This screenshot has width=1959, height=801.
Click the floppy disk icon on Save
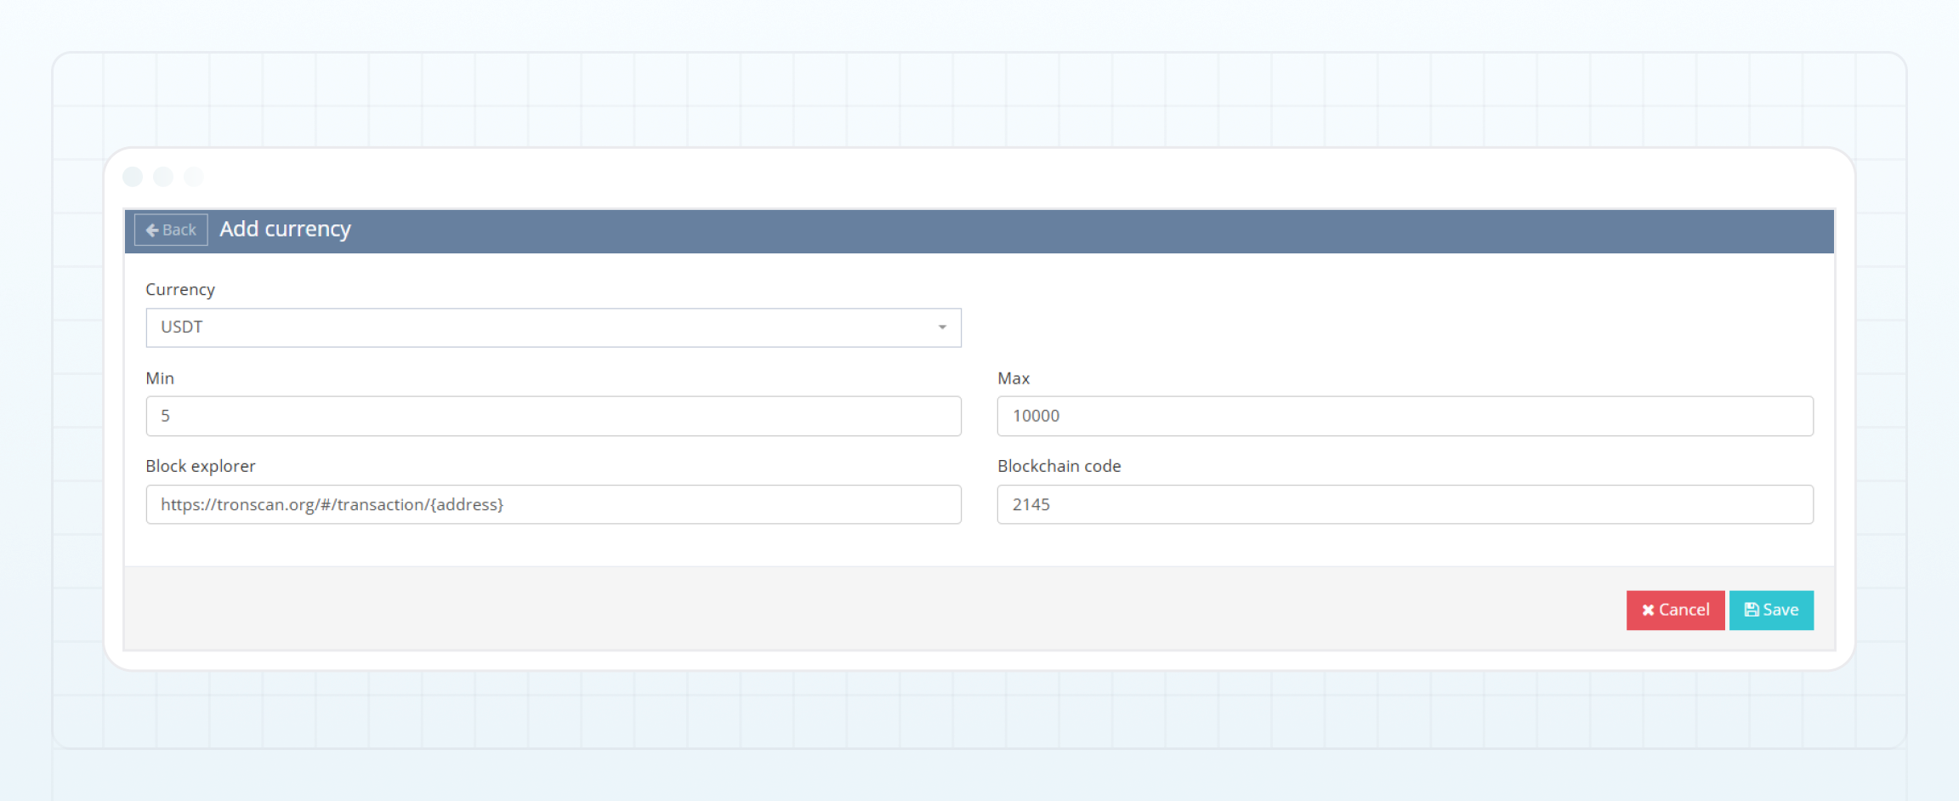pos(1752,610)
